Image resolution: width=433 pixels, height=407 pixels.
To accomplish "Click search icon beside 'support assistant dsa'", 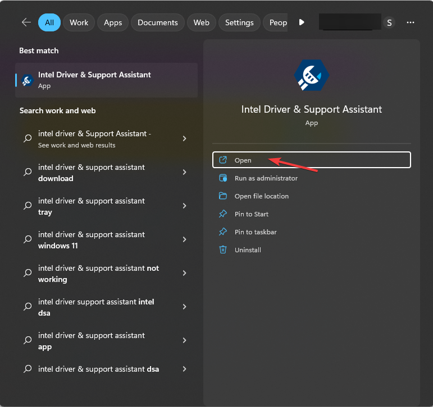I will (28, 369).
